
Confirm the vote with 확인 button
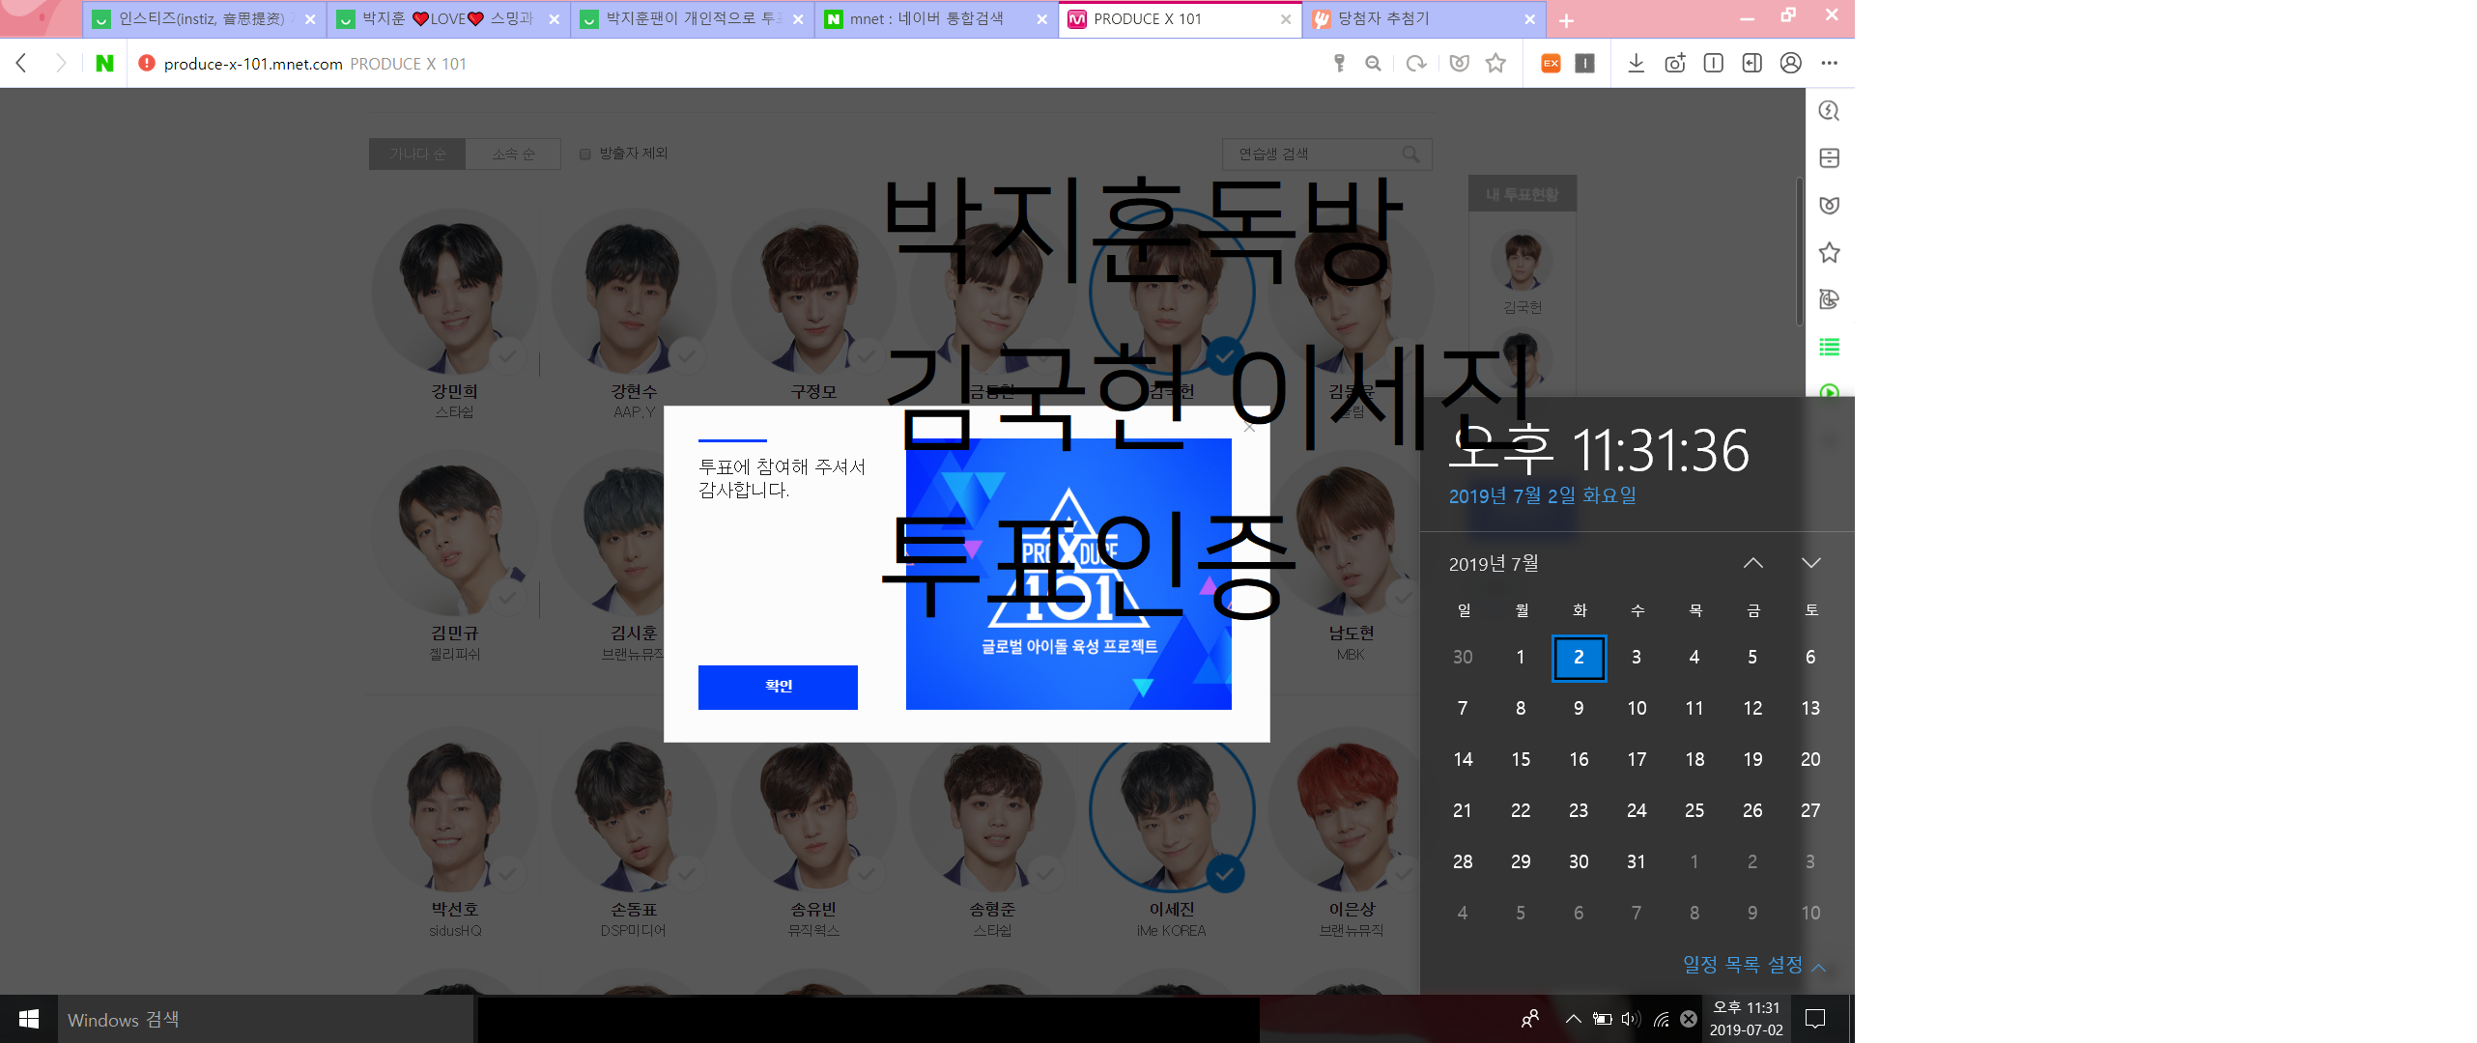(778, 687)
